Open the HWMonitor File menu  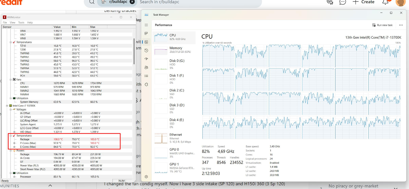(5, 23)
